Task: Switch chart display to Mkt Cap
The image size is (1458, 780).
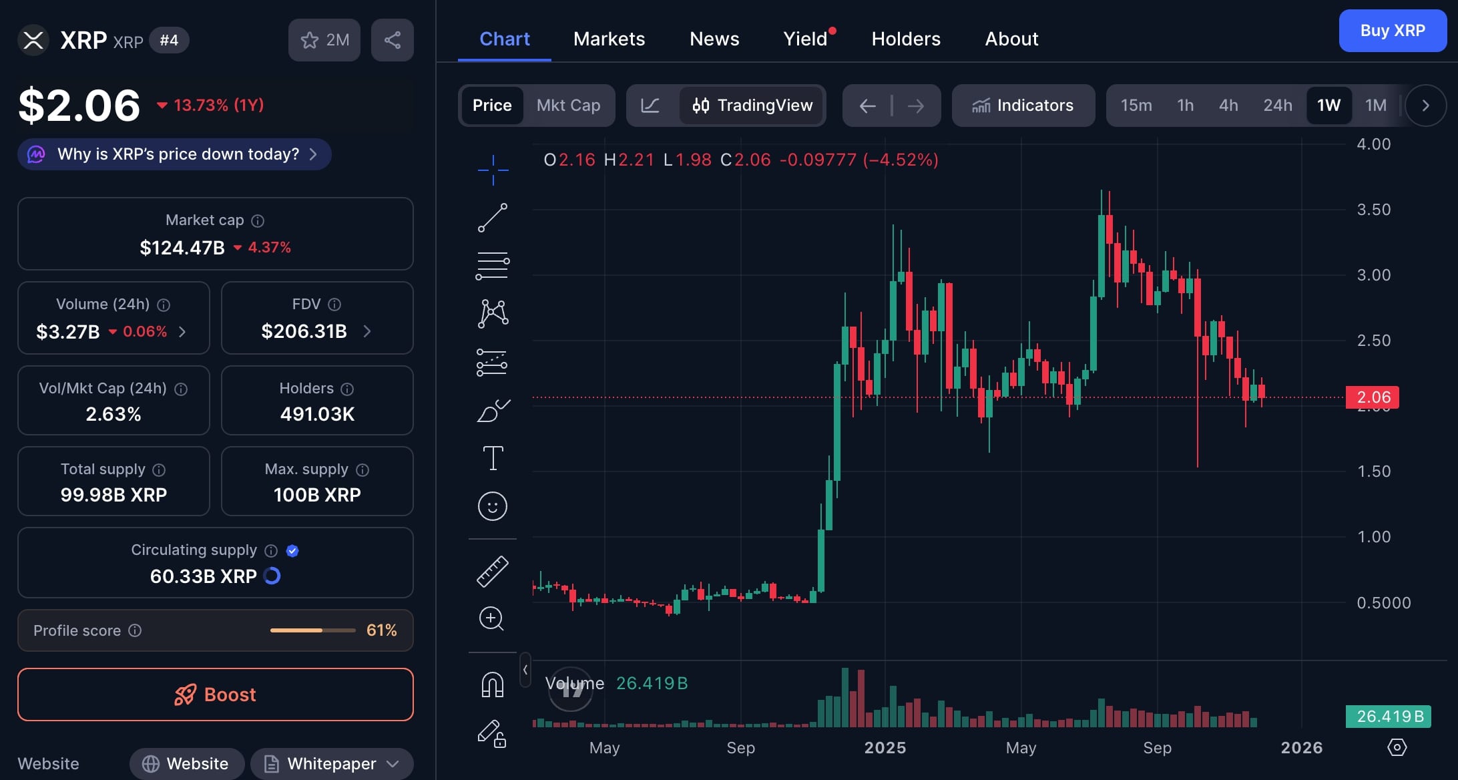Action: (568, 106)
